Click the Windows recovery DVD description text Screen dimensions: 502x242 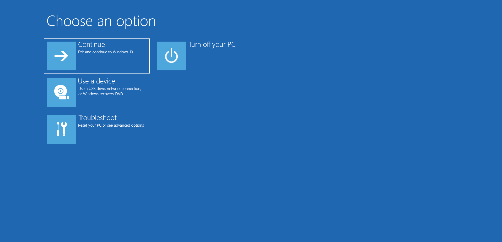(x=101, y=94)
